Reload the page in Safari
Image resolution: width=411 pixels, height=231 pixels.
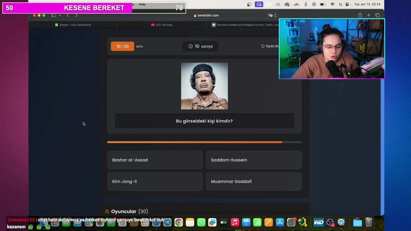(x=275, y=15)
